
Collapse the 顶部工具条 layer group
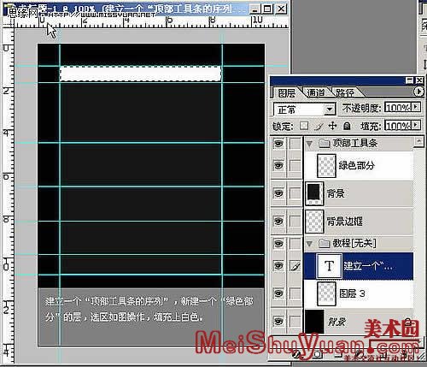[309, 143]
